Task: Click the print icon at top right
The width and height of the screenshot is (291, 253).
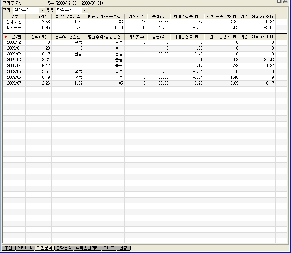Action: click(285, 1)
